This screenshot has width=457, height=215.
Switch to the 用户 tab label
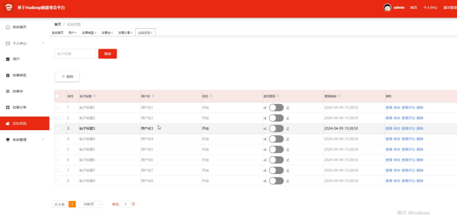click(71, 33)
